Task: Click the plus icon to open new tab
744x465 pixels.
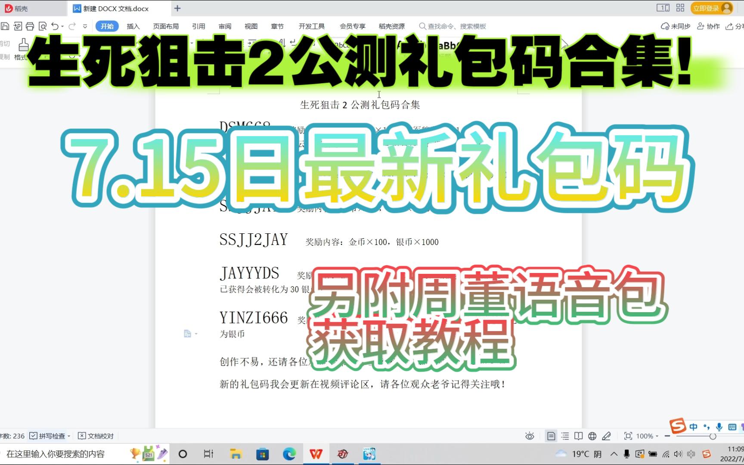Action: (x=177, y=8)
